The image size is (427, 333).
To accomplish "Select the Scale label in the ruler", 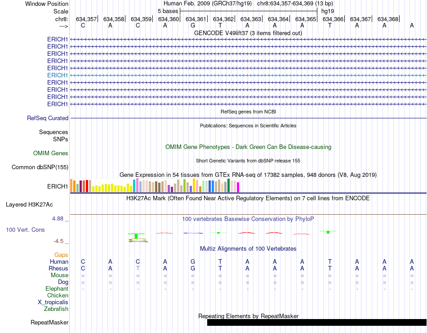I will (61, 11).
